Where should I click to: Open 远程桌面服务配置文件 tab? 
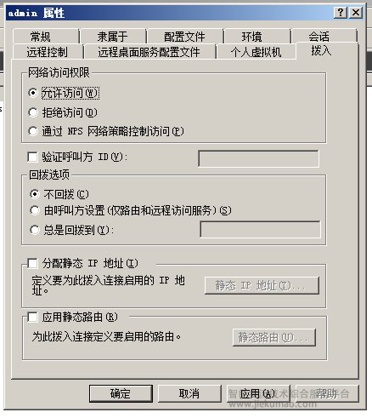pos(149,52)
